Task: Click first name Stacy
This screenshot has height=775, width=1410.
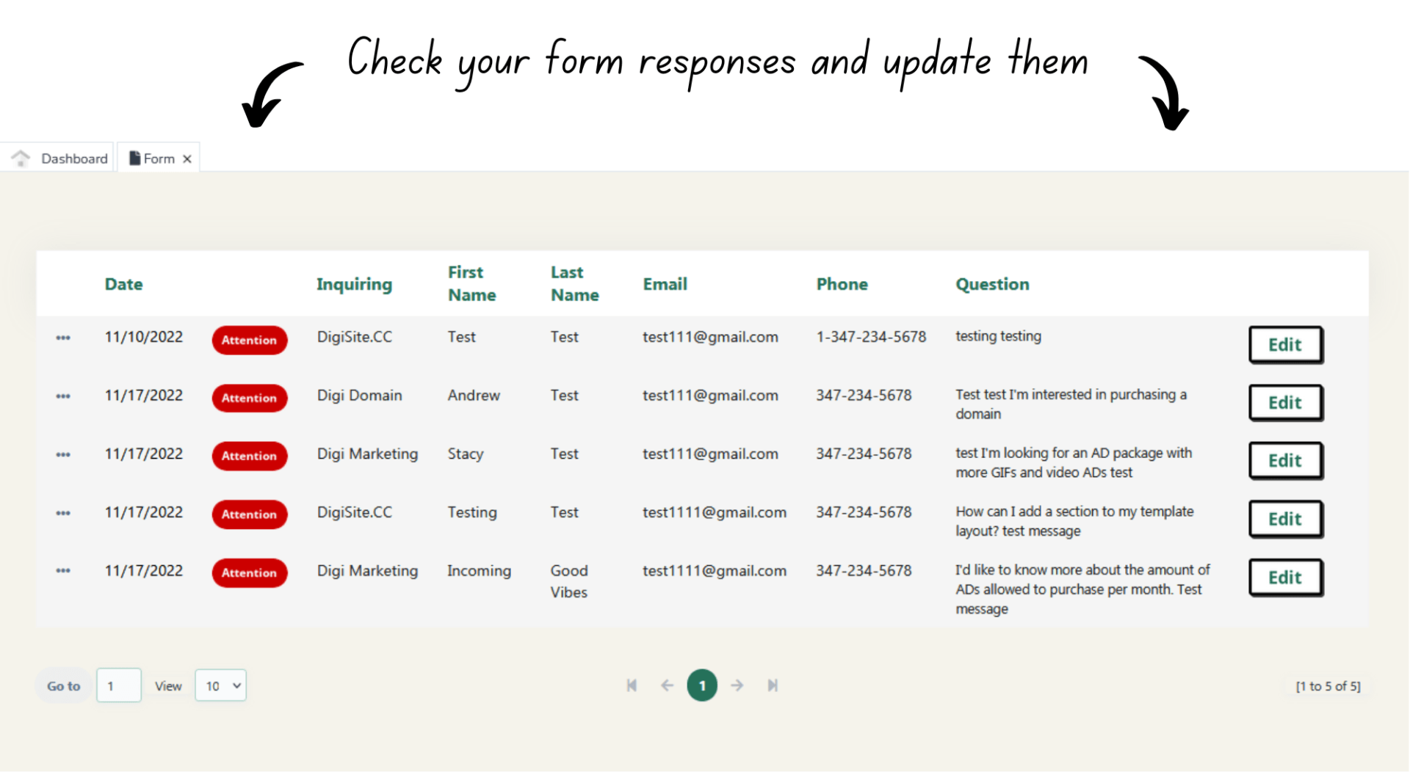Action: tap(466, 454)
